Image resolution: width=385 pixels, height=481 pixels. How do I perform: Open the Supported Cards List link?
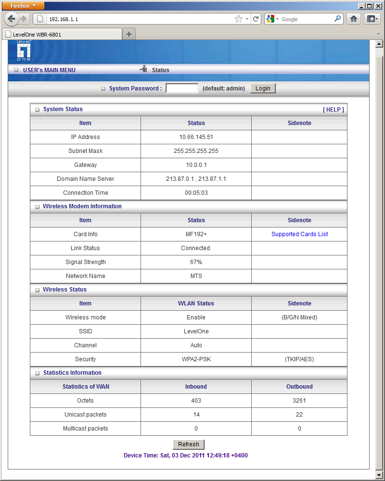pos(300,234)
